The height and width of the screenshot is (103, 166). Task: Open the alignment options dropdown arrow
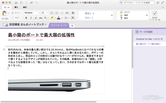tap(69, 18)
